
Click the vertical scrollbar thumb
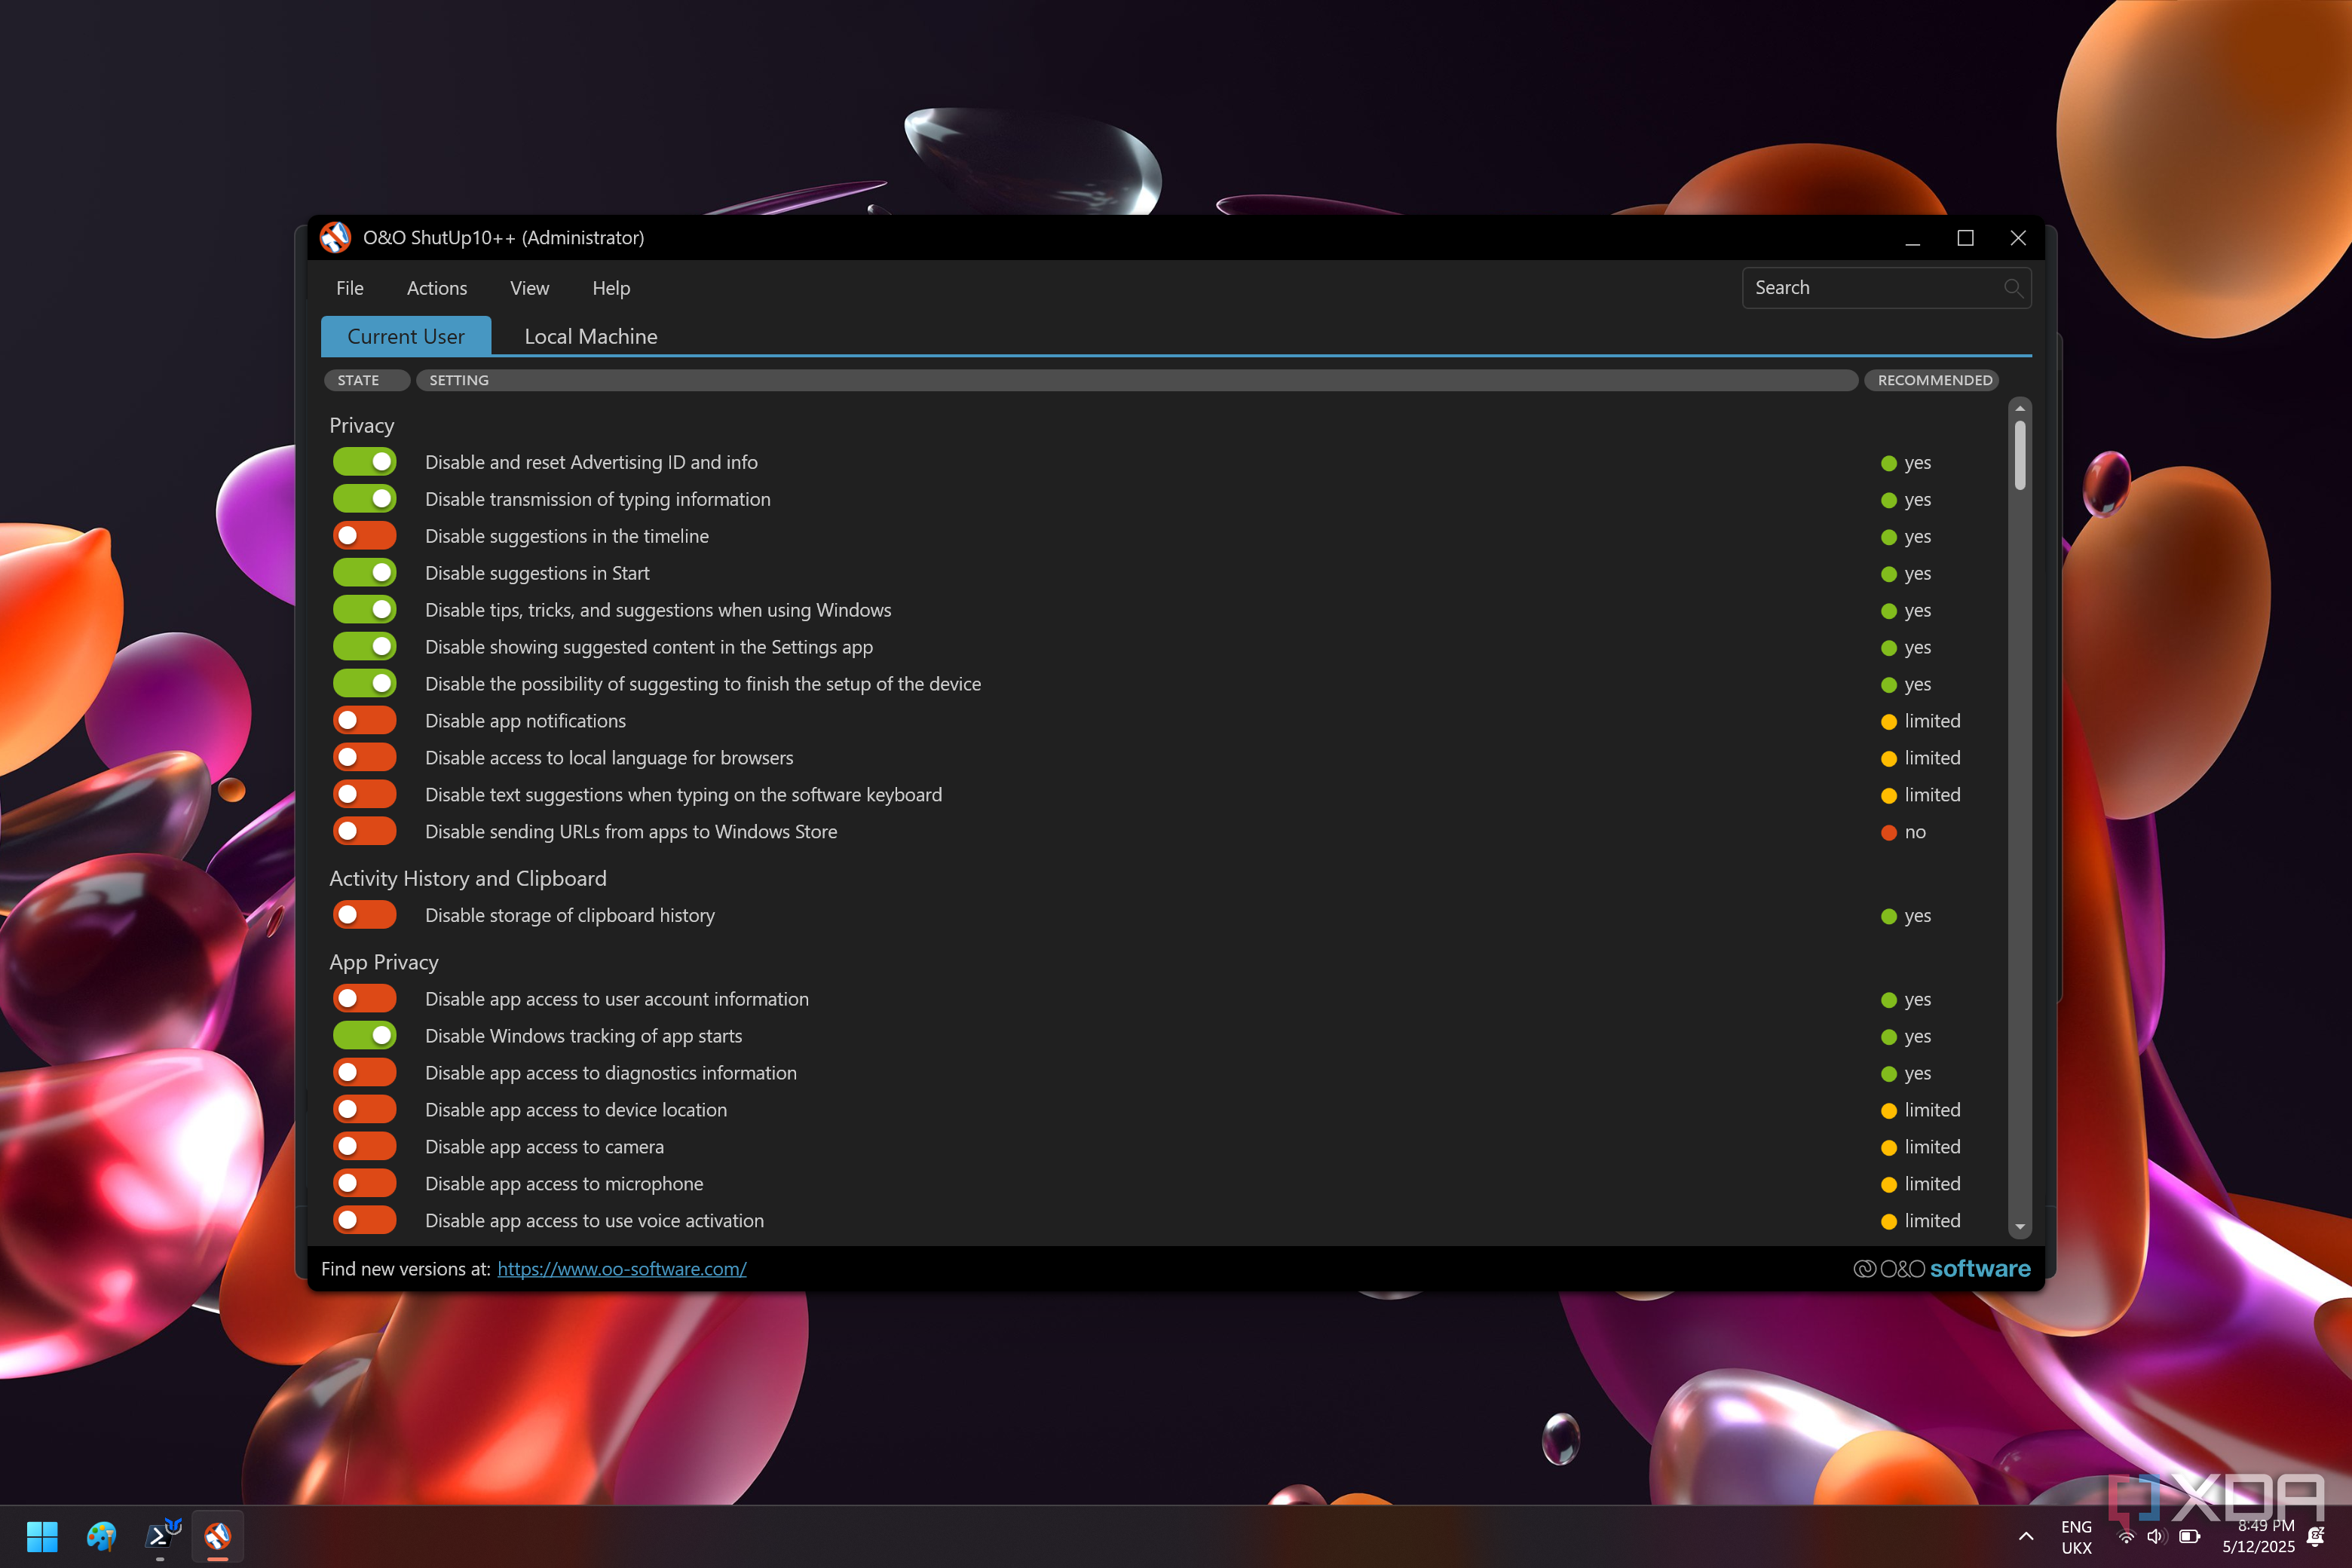click(2020, 455)
